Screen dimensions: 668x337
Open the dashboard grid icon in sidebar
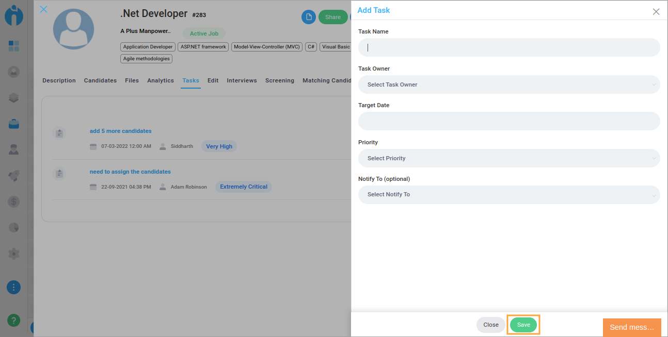coord(14,46)
